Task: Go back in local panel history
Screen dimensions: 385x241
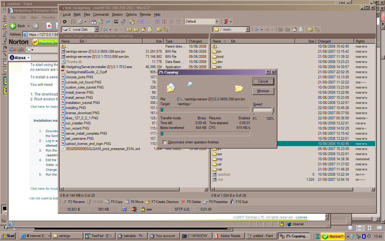Action: [x=105, y=30]
